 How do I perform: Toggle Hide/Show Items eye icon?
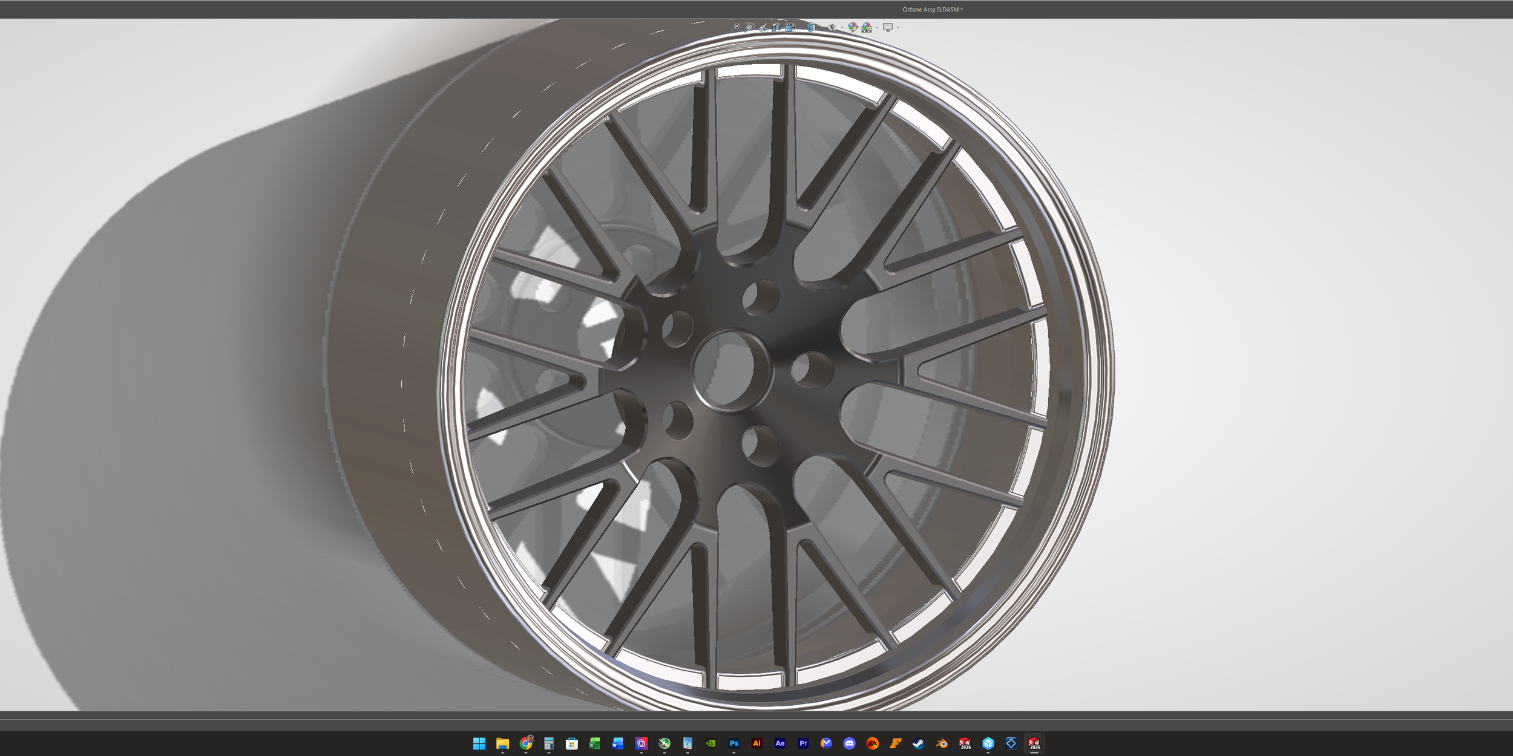click(x=832, y=27)
